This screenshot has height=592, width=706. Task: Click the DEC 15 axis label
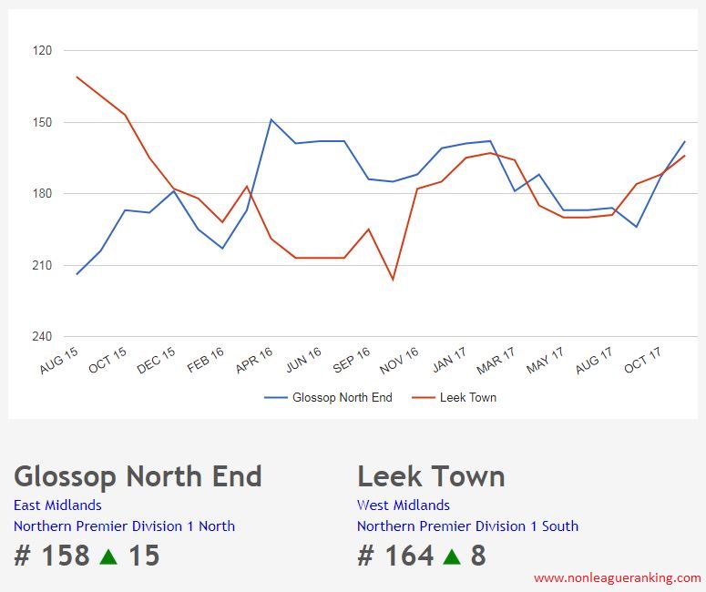[x=156, y=361]
